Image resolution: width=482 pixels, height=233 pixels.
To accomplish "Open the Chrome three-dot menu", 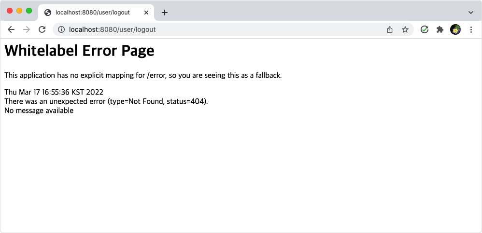I will tap(471, 29).
